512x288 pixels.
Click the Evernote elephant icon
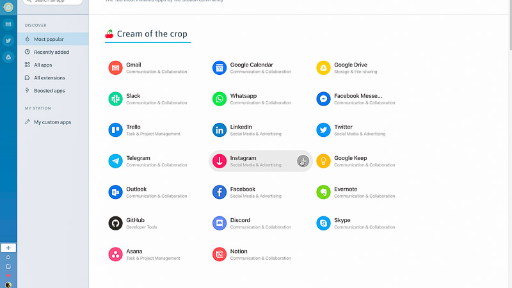point(323,193)
